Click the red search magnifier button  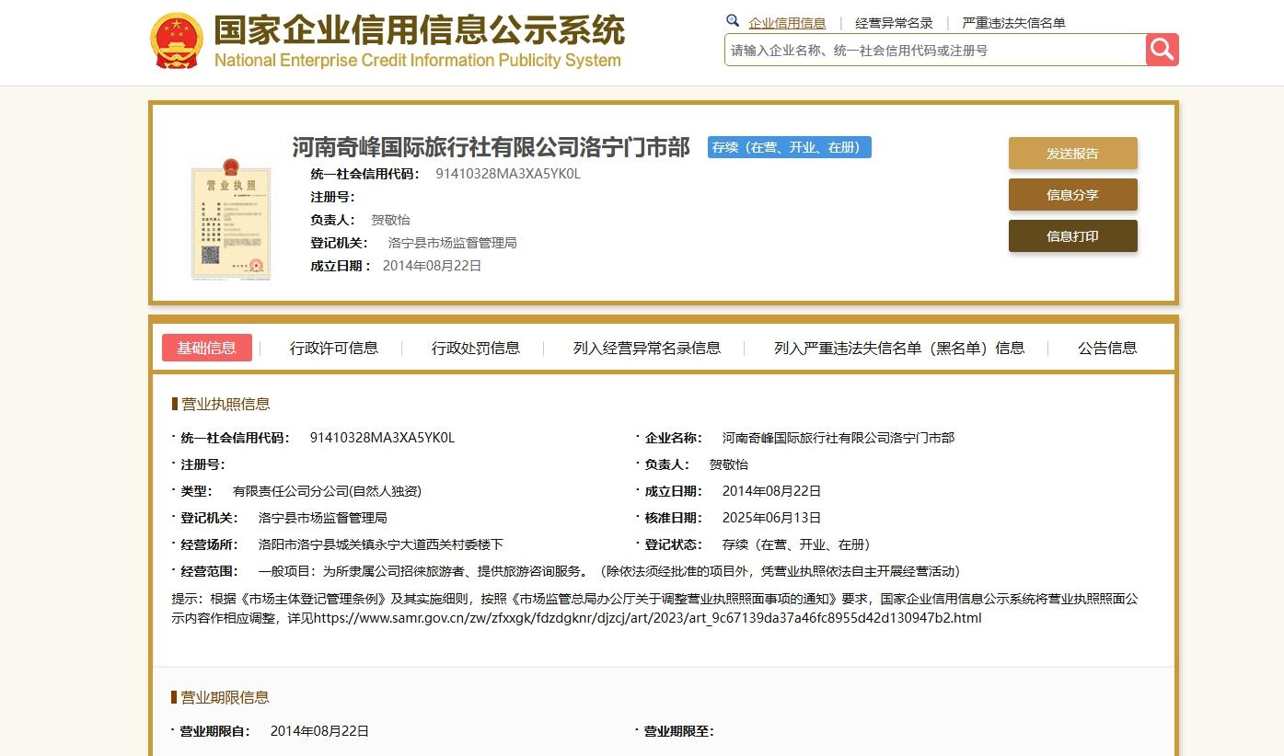coord(1162,50)
